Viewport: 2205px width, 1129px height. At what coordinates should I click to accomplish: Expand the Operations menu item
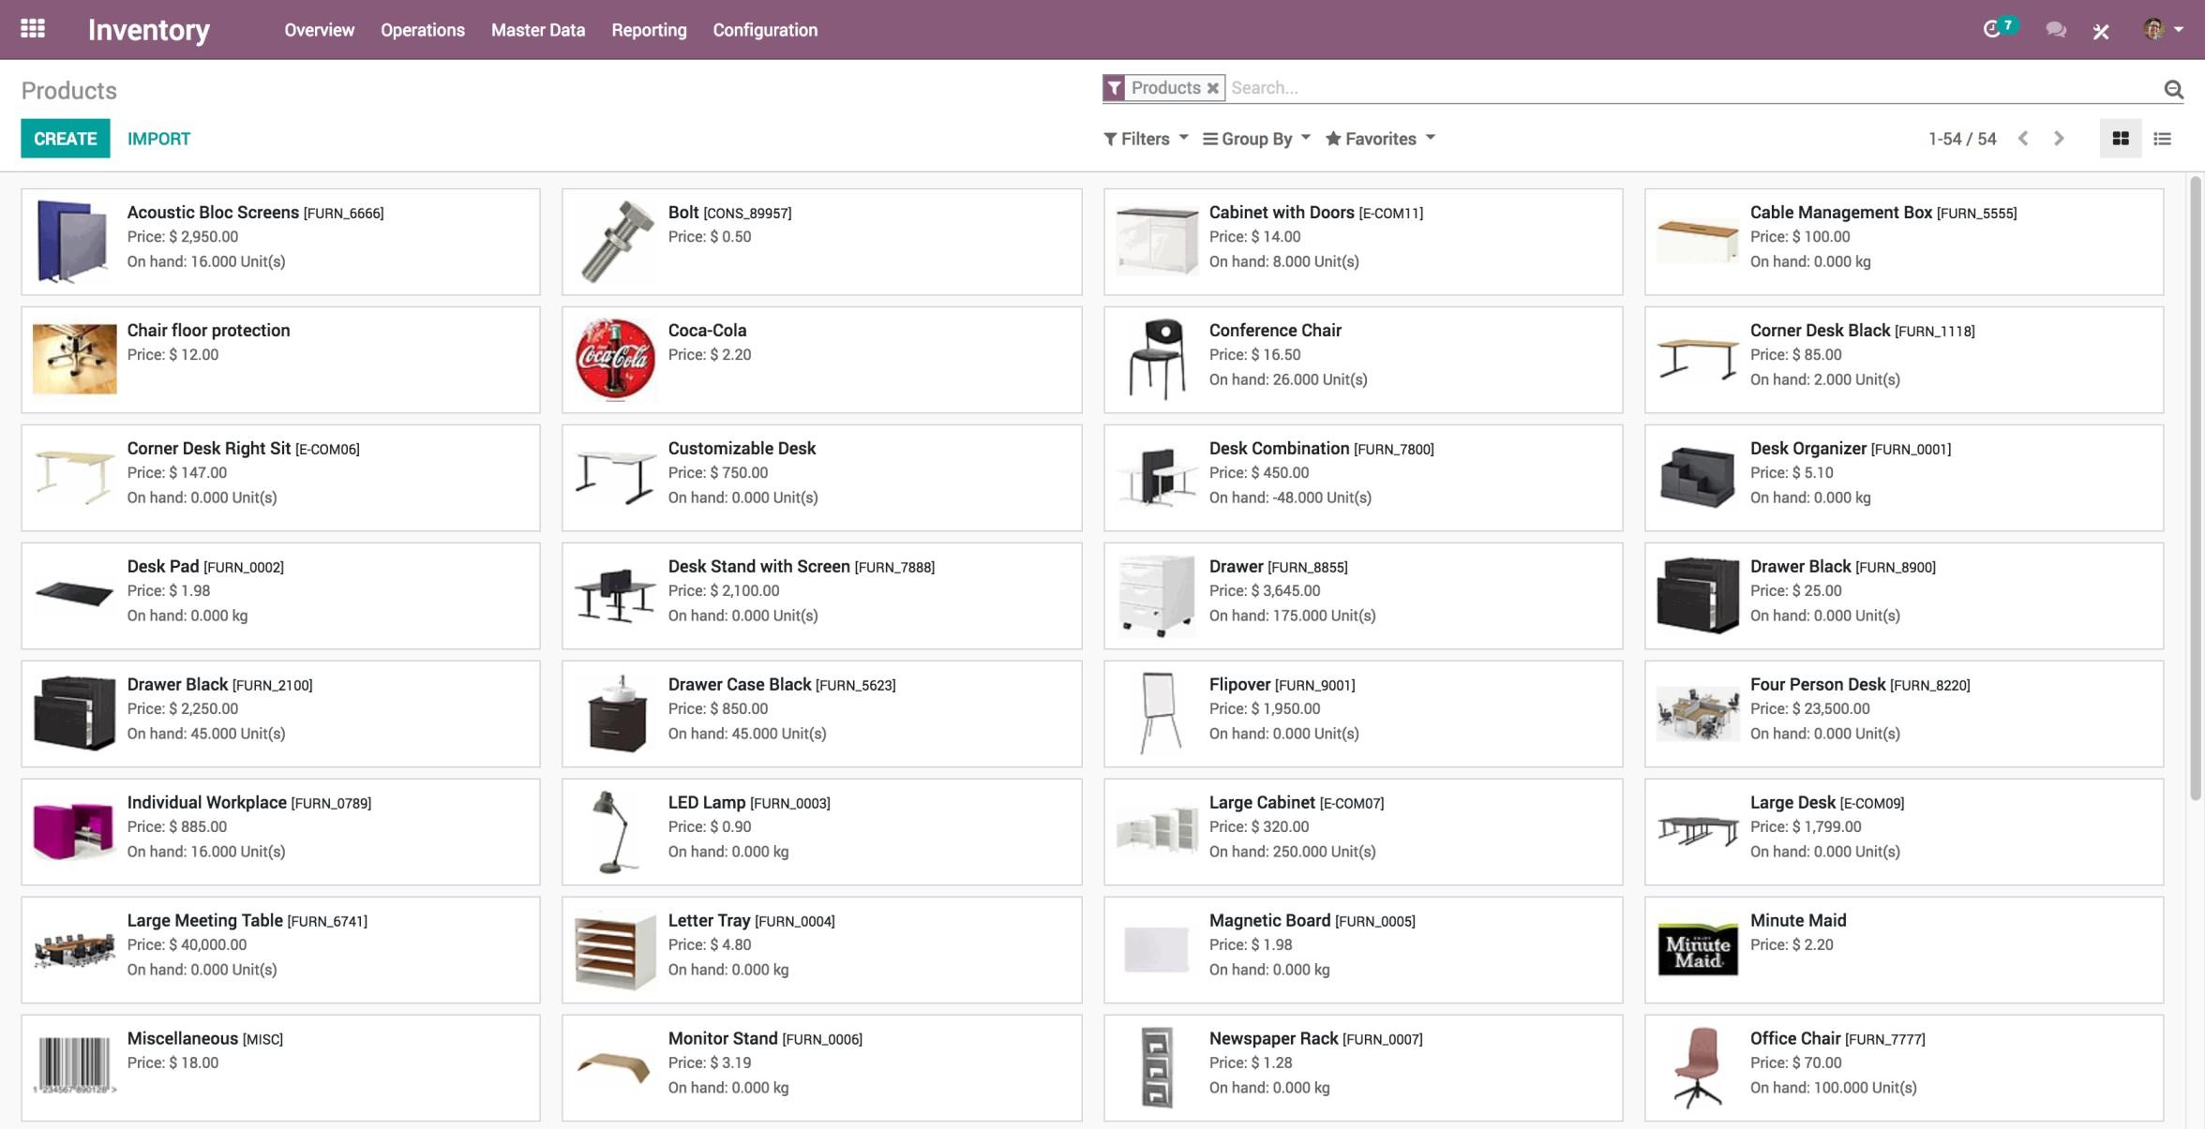[422, 29]
